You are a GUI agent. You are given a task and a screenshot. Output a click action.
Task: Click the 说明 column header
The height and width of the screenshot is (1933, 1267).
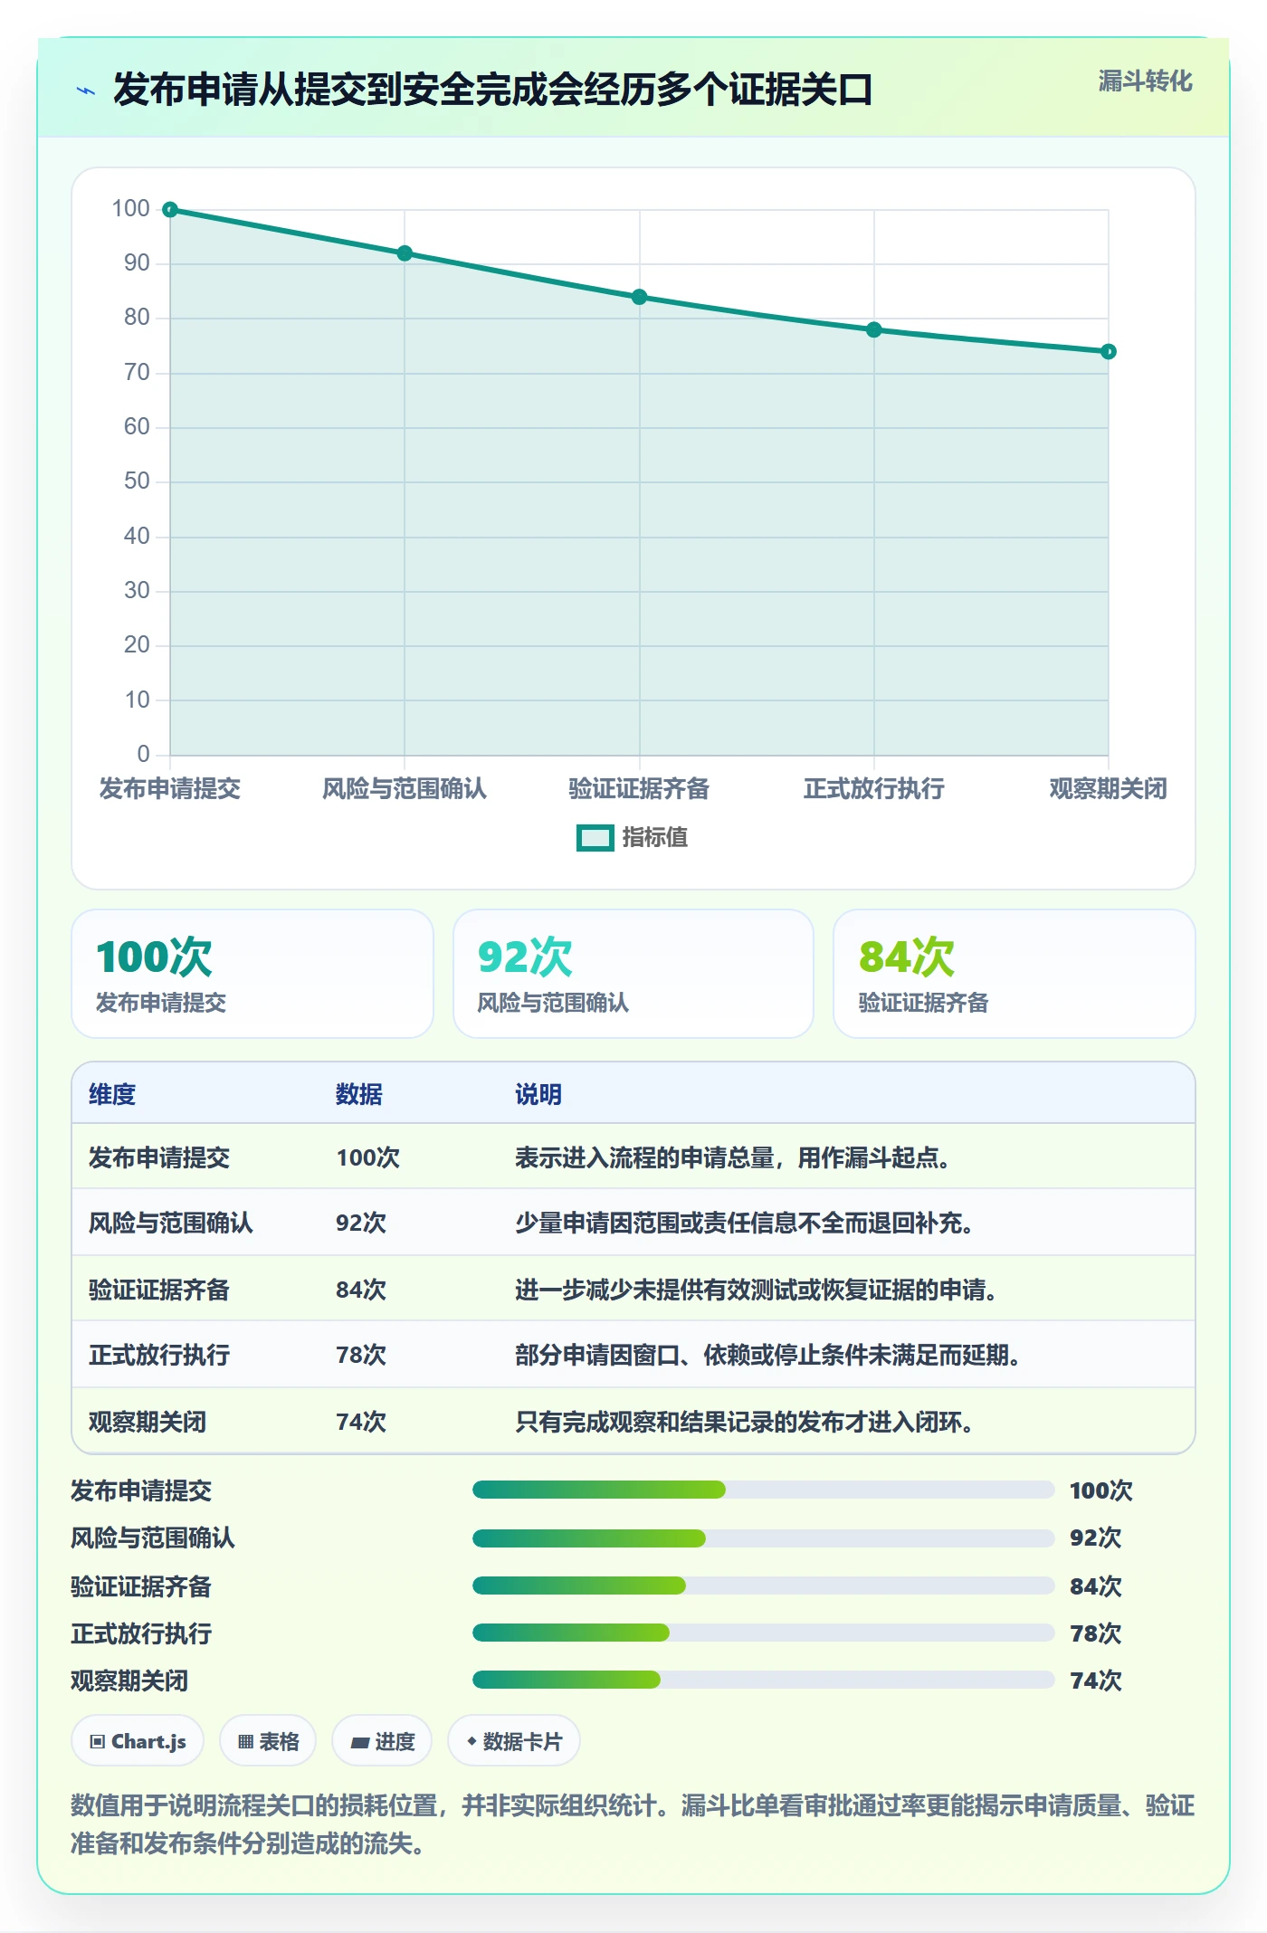tap(538, 1094)
